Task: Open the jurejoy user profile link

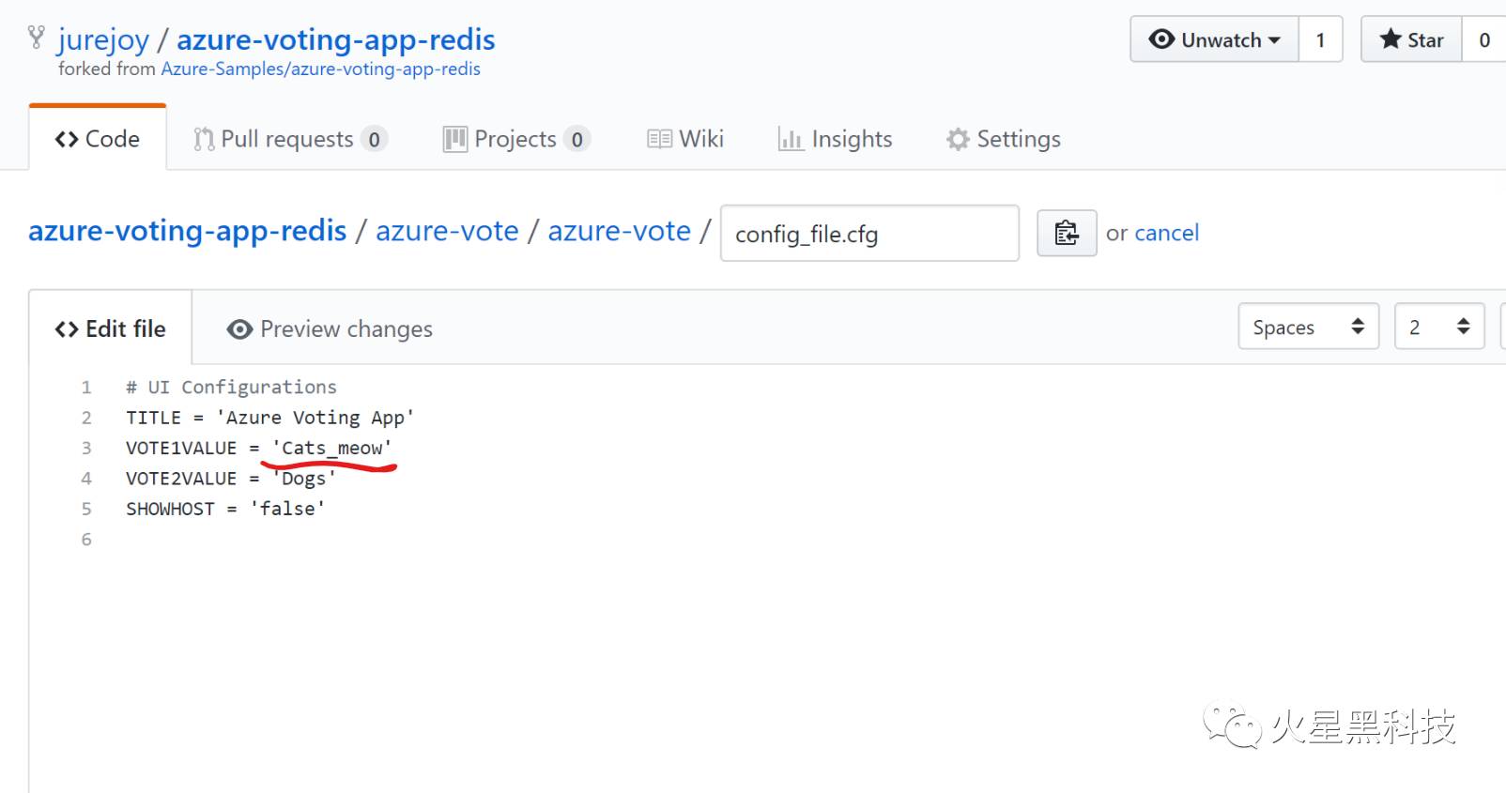Action: pyautogui.click(x=103, y=39)
